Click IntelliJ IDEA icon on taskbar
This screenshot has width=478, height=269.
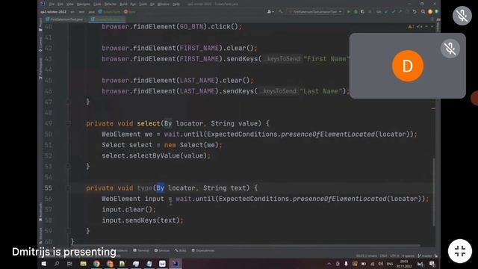(x=176, y=264)
